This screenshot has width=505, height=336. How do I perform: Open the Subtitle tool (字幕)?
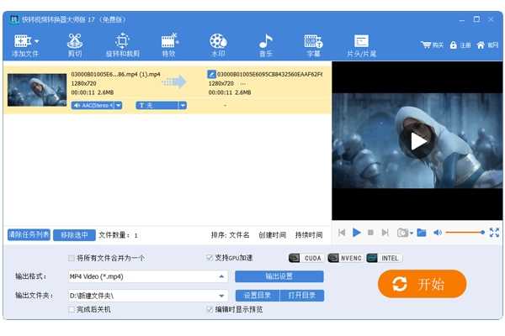click(x=313, y=45)
